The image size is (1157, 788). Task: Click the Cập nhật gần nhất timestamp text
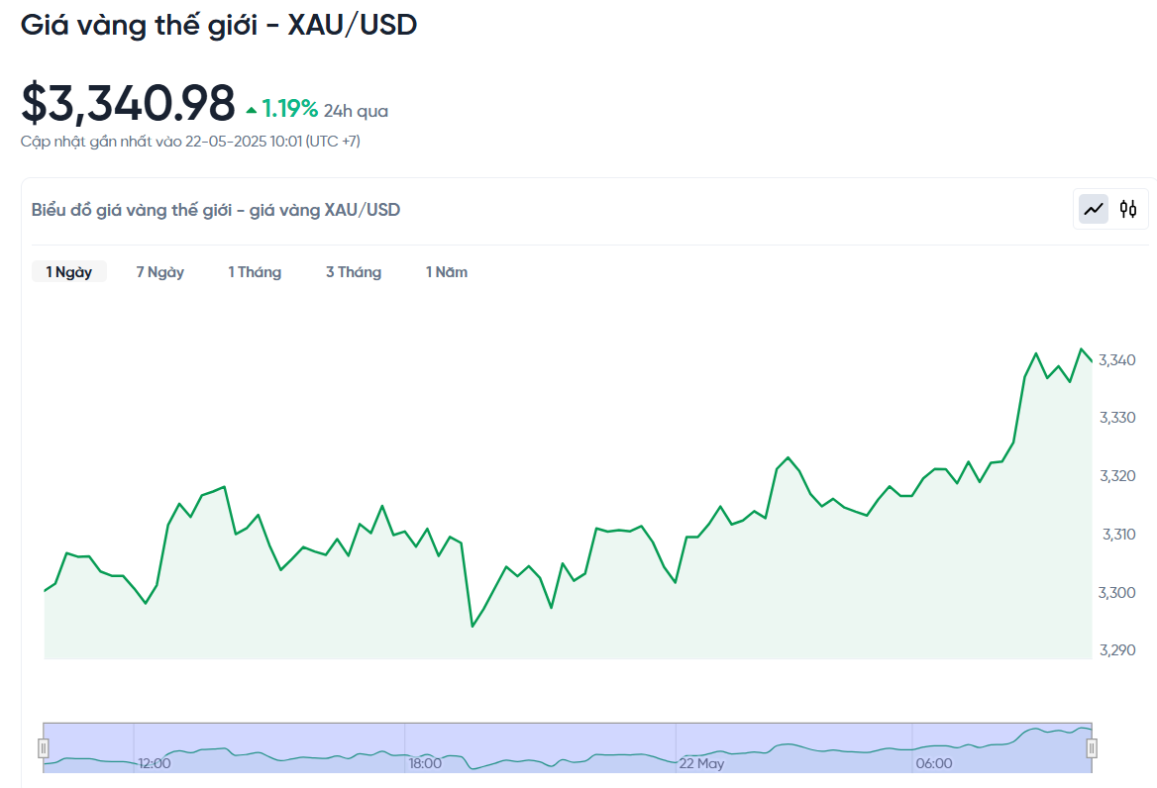point(190,142)
